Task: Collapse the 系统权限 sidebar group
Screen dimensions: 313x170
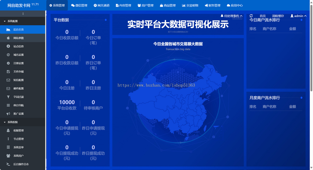Action: [x=23, y=122]
